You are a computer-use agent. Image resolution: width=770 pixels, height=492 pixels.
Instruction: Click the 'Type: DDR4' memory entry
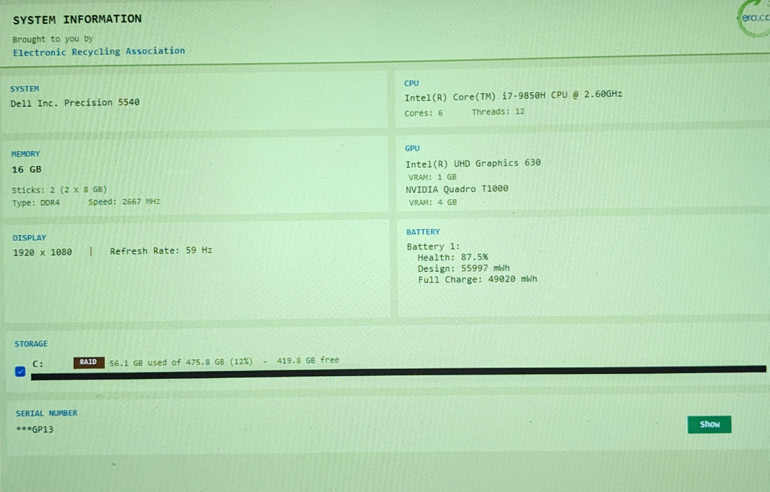(x=36, y=202)
